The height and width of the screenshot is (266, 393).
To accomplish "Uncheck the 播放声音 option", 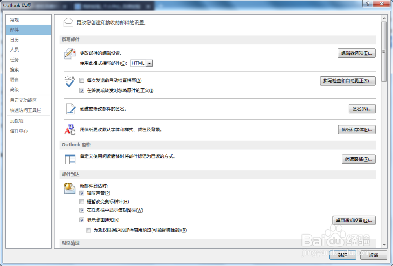I will 82,193.
